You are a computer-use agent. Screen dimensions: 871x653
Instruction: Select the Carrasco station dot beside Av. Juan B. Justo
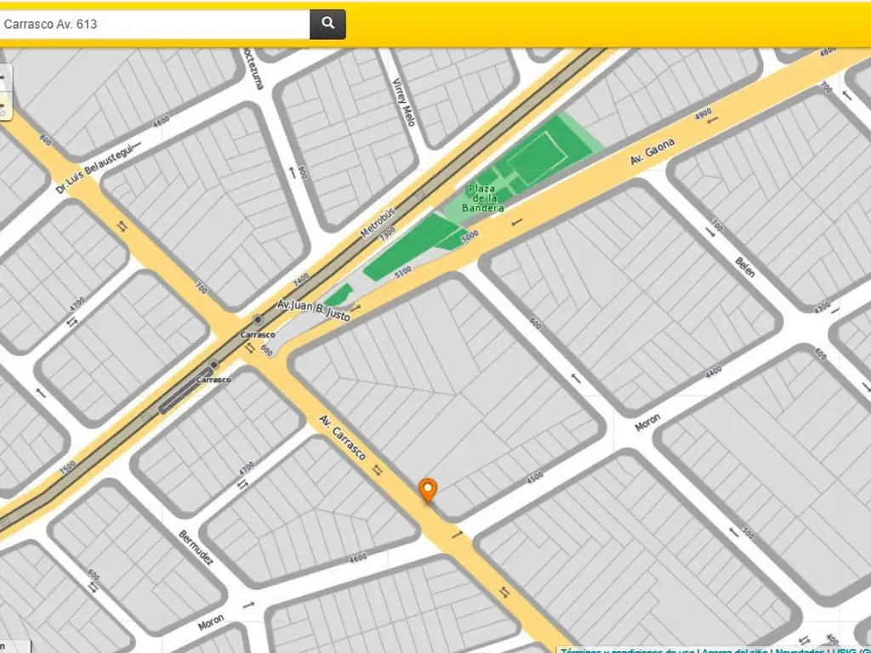[x=258, y=320]
